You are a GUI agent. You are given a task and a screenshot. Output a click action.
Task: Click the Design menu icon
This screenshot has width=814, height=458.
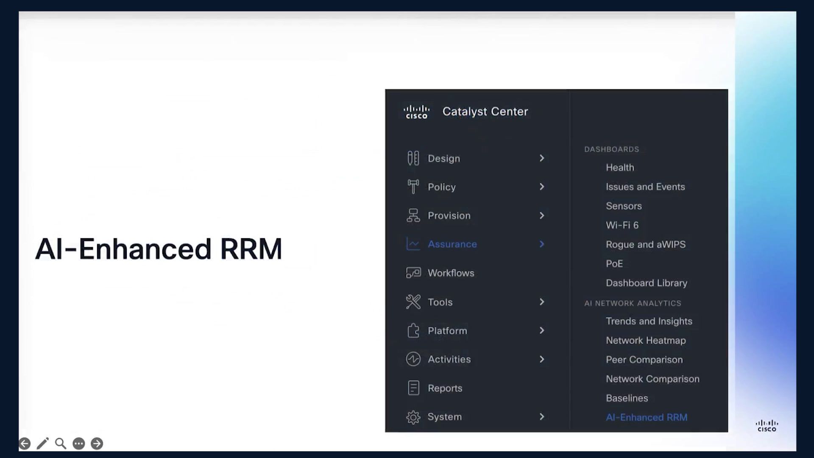tap(413, 158)
